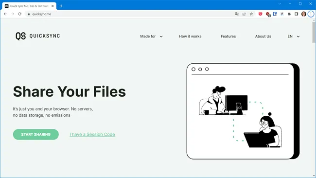Minimize the Chrome window
The width and height of the screenshot is (316, 178).
[x=290, y=3]
